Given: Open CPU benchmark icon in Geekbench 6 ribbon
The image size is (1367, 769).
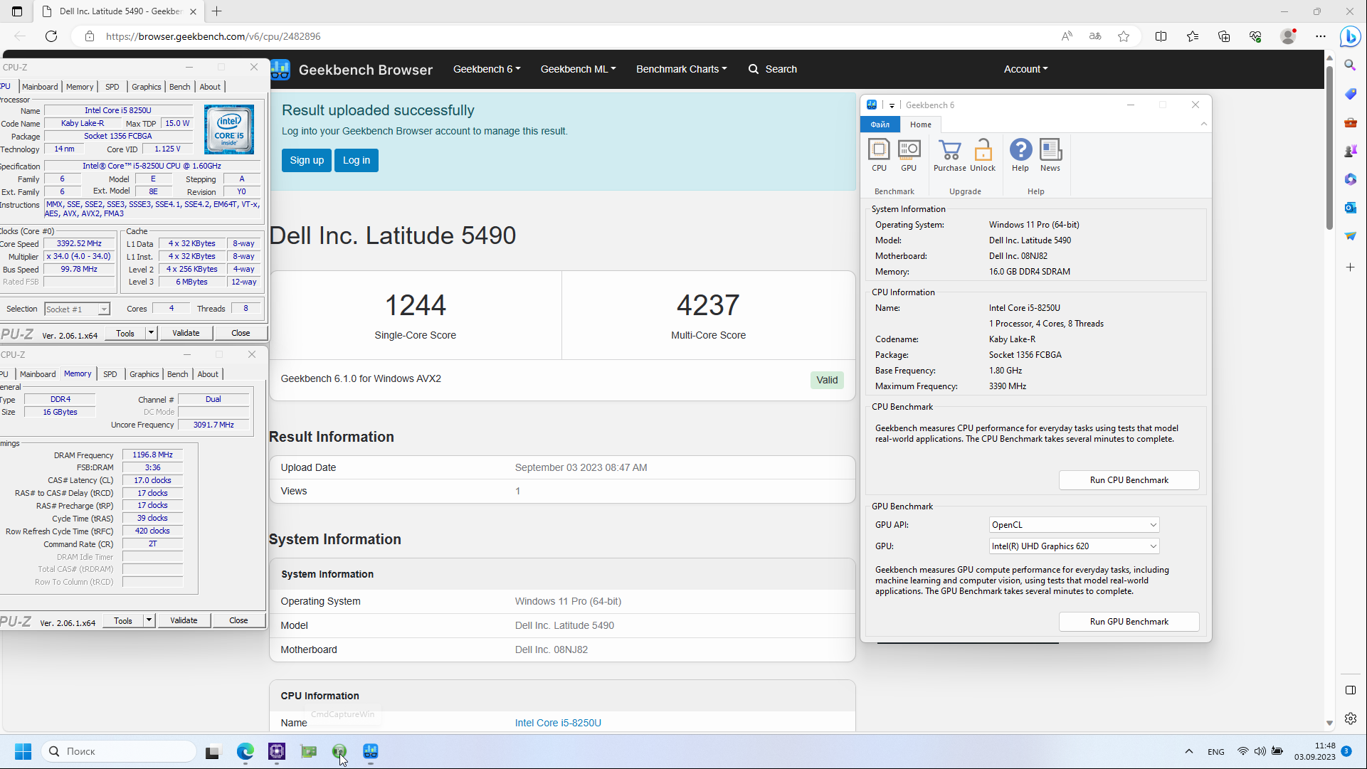Looking at the screenshot, I should [879, 155].
